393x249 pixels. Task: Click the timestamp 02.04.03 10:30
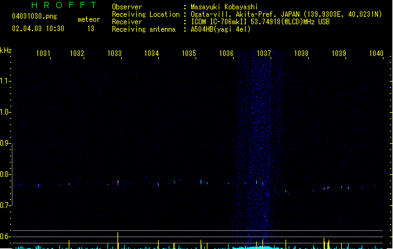(x=38, y=29)
